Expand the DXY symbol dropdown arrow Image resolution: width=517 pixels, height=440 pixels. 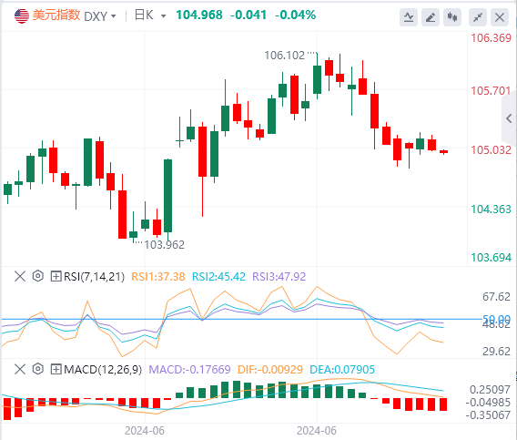click(x=114, y=16)
